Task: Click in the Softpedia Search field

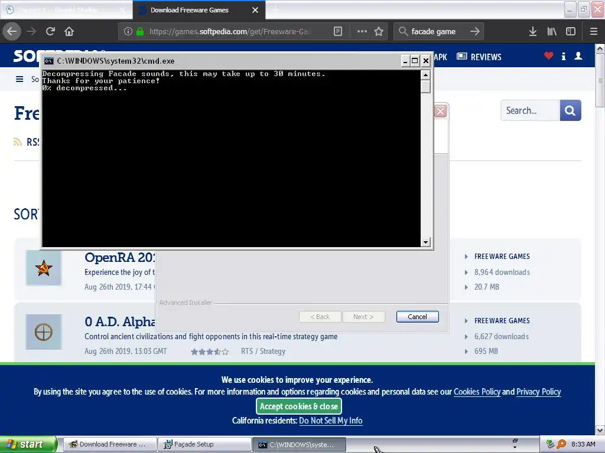Action: 530,110
